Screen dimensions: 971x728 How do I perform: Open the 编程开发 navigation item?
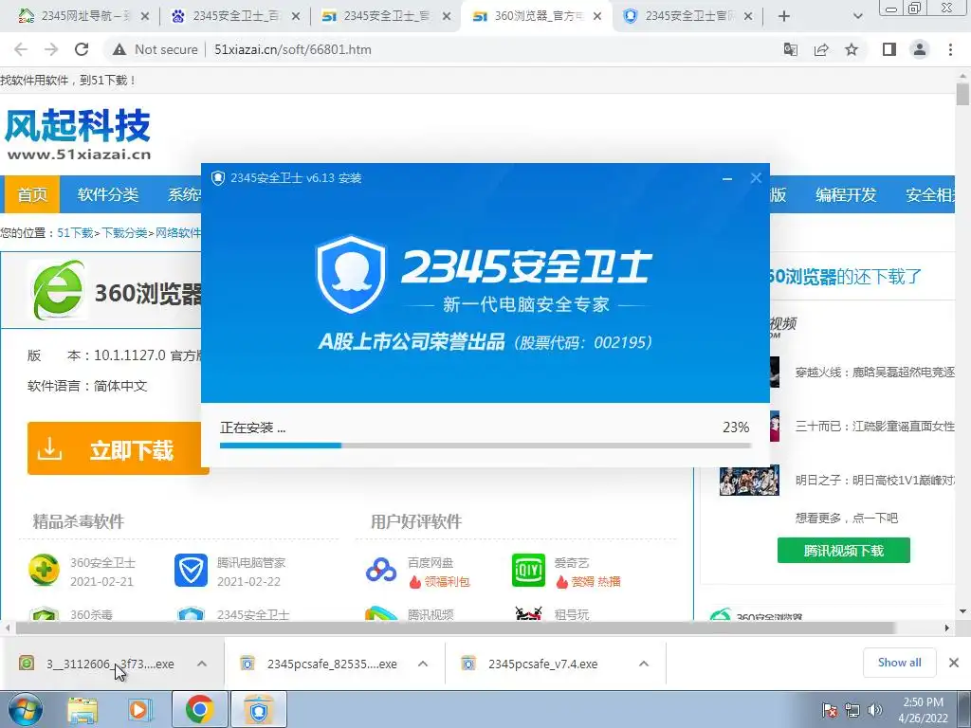coord(845,194)
